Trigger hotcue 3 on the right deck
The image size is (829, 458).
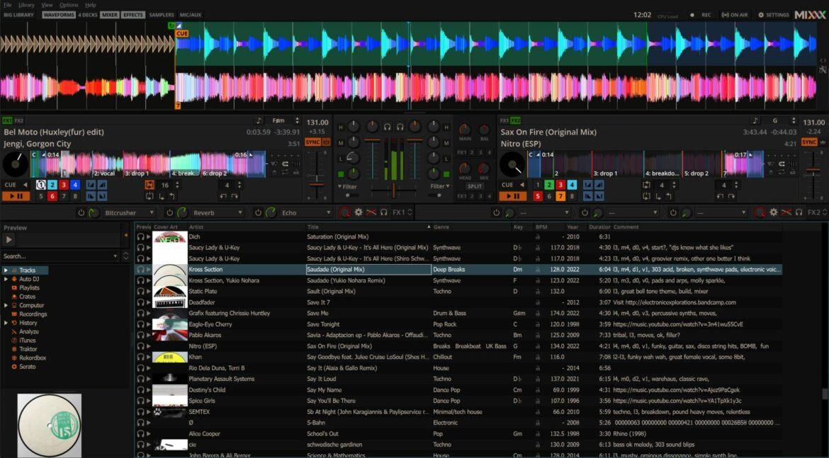(559, 184)
